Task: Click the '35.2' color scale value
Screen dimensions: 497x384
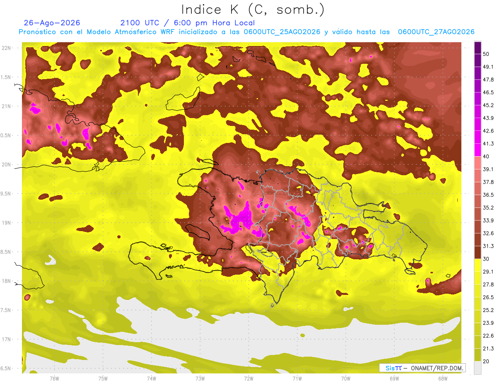Action: 488,208
